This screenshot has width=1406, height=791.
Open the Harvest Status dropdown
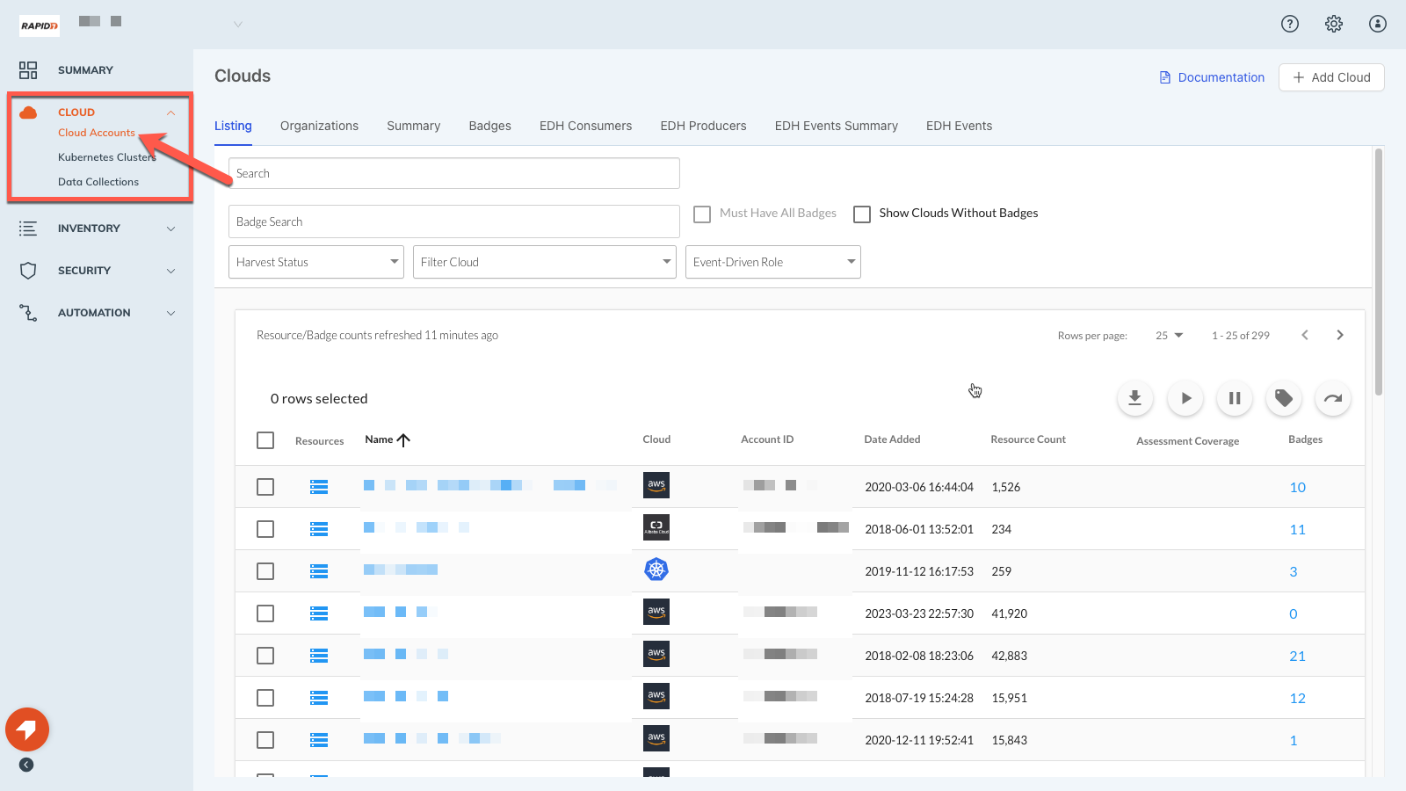pyautogui.click(x=315, y=262)
